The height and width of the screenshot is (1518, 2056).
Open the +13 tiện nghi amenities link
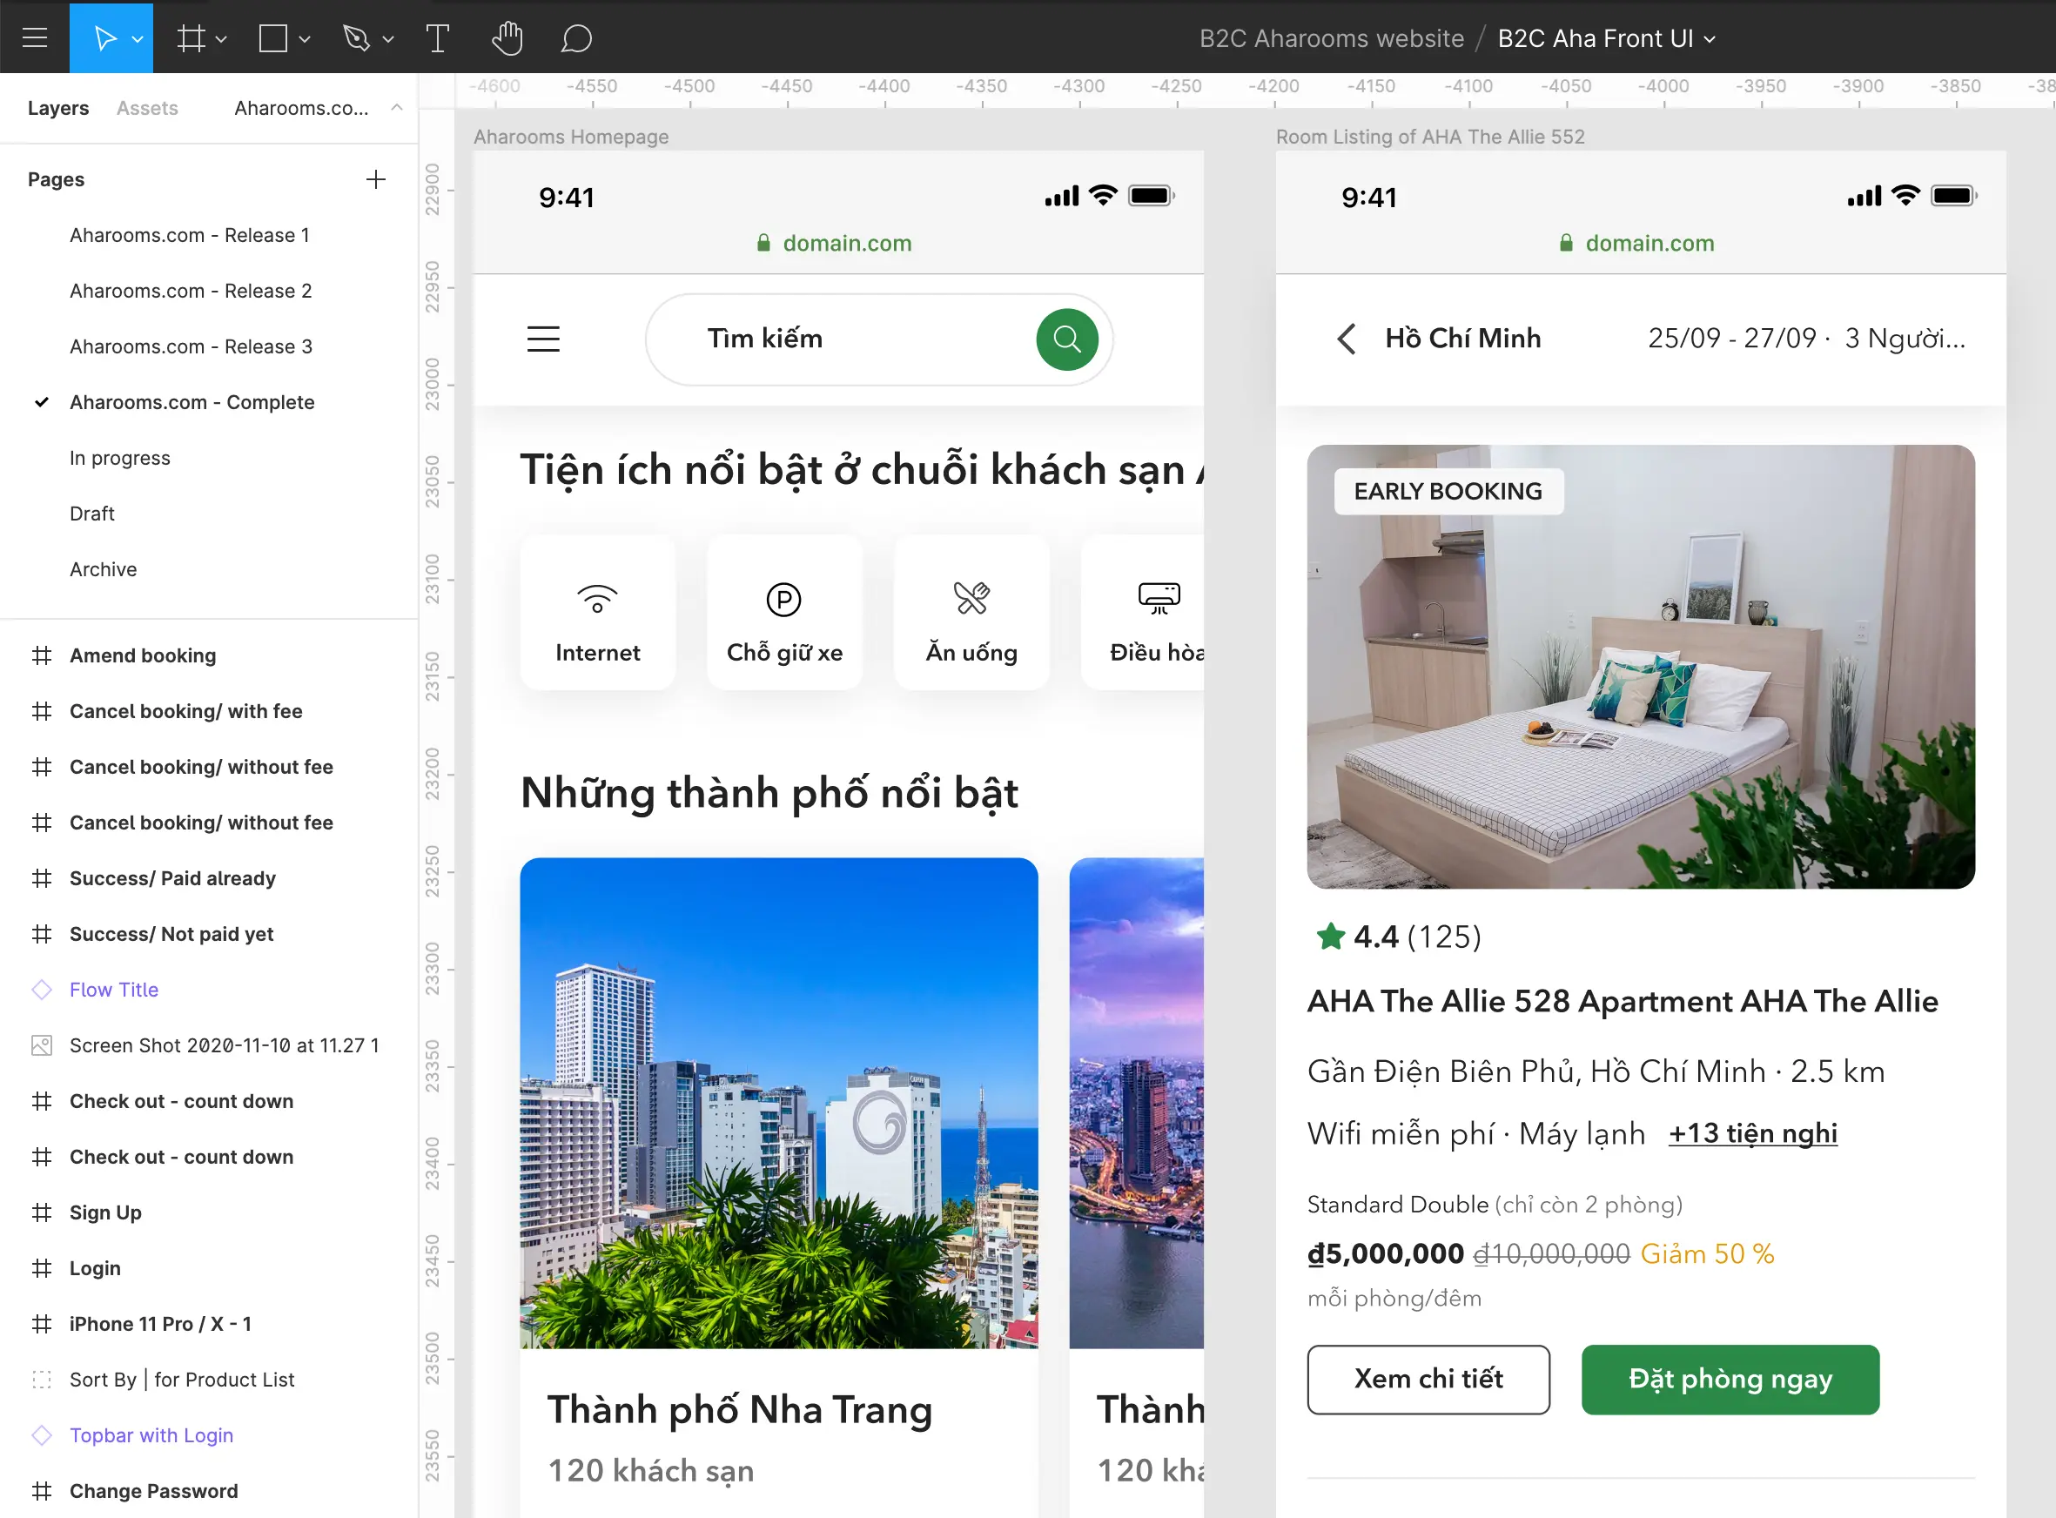tap(1753, 1134)
